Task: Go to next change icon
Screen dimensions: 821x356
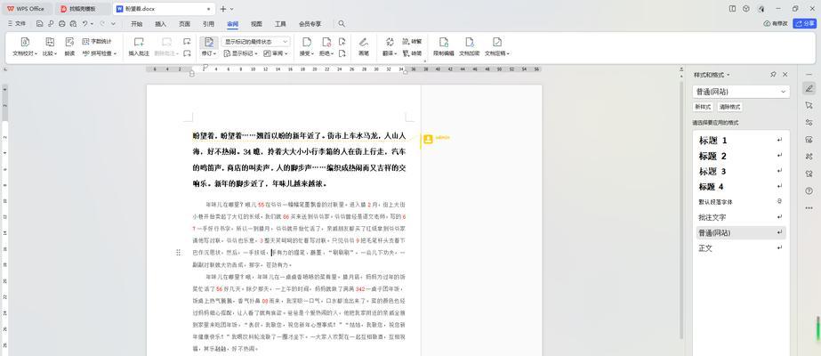Action: point(342,53)
